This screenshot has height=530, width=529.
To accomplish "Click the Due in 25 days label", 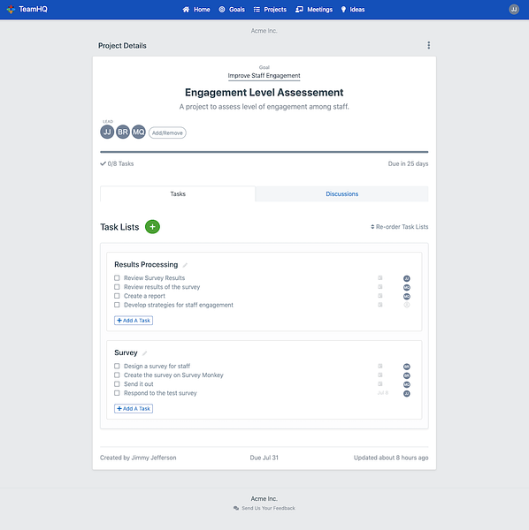I will click(408, 163).
